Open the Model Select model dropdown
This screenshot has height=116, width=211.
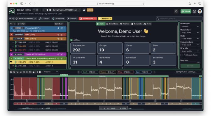click(x=190, y=39)
